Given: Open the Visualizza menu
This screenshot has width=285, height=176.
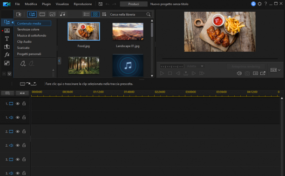Looking at the screenshot, I should pos(62,4).
